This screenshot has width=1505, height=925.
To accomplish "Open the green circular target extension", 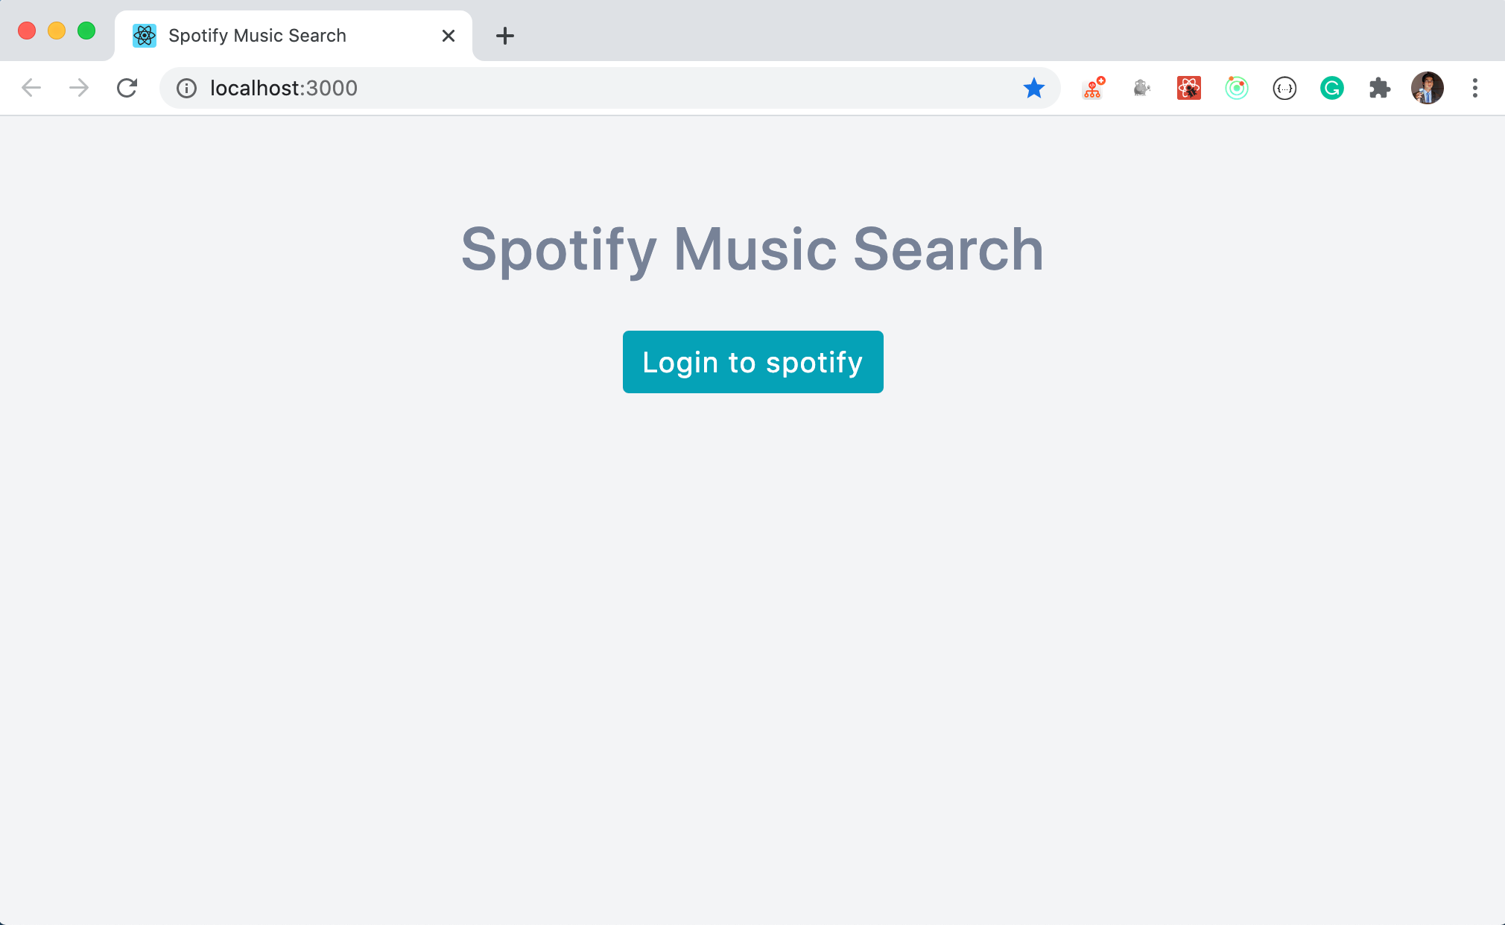I will (x=1237, y=88).
